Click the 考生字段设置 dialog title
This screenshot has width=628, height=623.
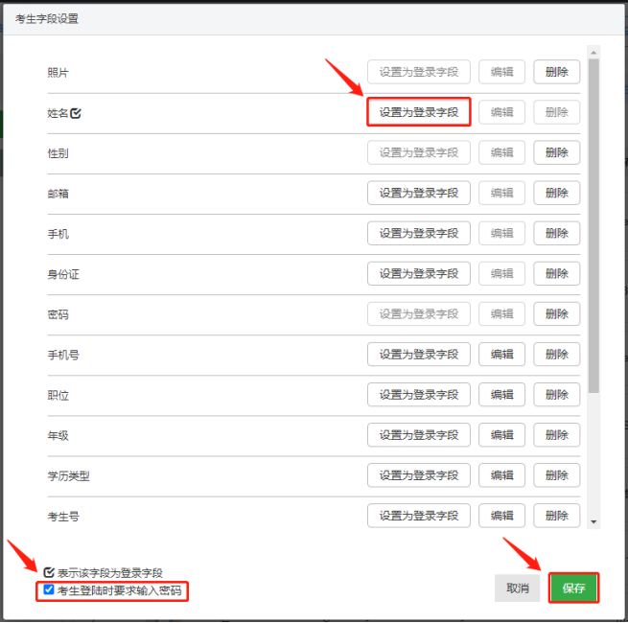(x=47, y=19)
